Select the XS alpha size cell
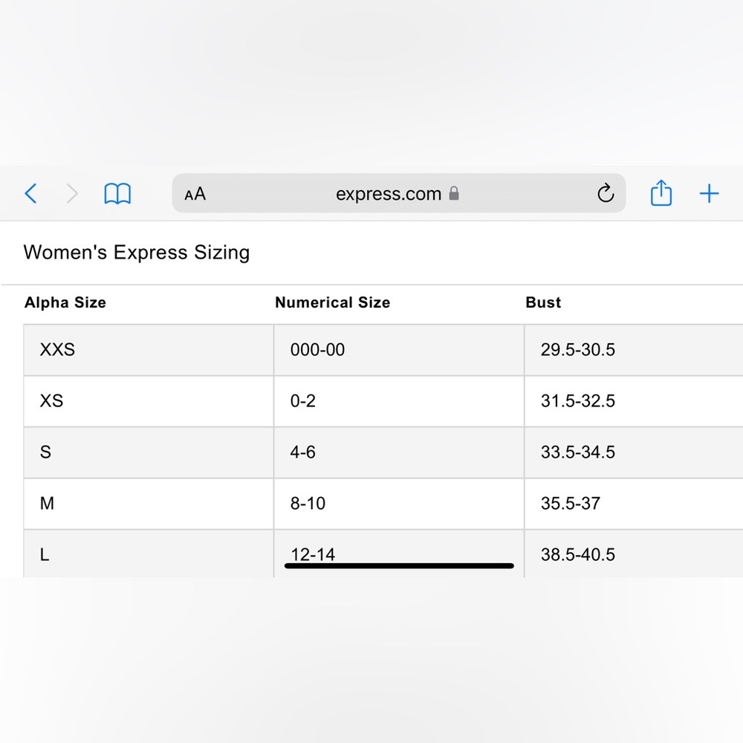This screenshot has height=743, width=743. [x=149, y=401]
